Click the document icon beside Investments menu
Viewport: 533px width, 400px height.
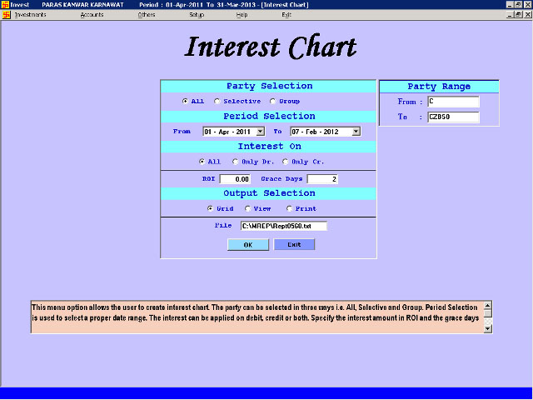[x=7, y=15]
